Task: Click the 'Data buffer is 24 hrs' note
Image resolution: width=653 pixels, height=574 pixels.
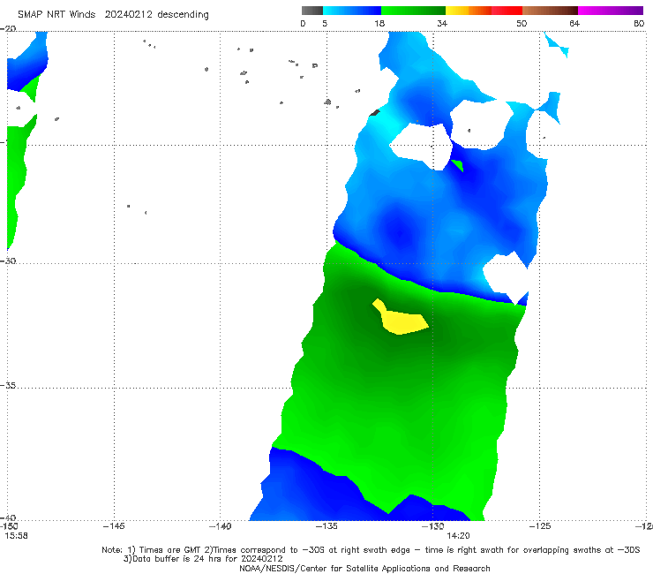Action: (203, 559)
